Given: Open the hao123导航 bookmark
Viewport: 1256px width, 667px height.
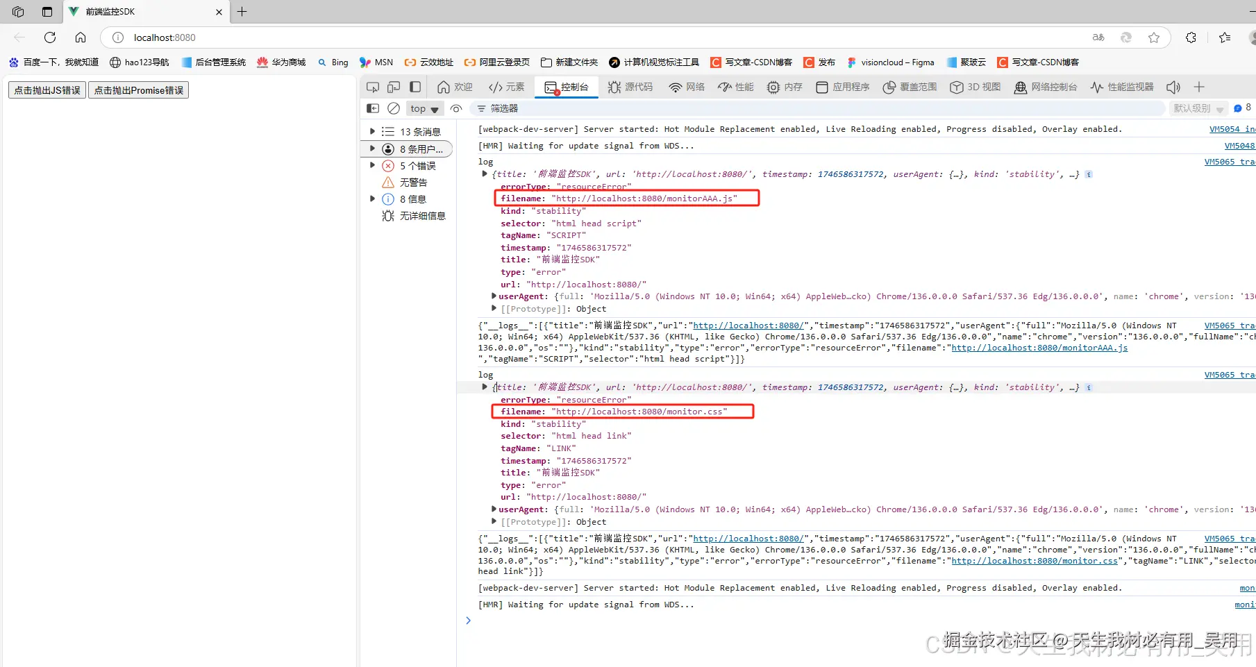Looking at the screenshot, I should (140, 62).
